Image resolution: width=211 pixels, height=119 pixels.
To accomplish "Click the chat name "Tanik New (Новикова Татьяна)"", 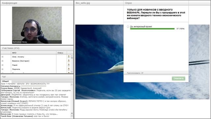I will click(x=17, y=116).
